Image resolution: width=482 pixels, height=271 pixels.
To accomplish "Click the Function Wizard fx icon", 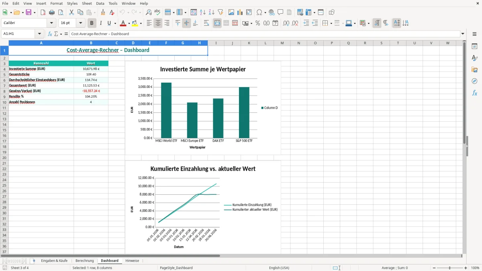I will (x=50, y=34).
